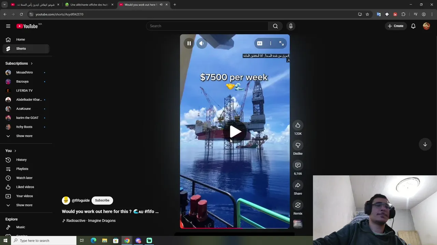Mute the Short's volume

pyautogui.click(x=201, y=43)
